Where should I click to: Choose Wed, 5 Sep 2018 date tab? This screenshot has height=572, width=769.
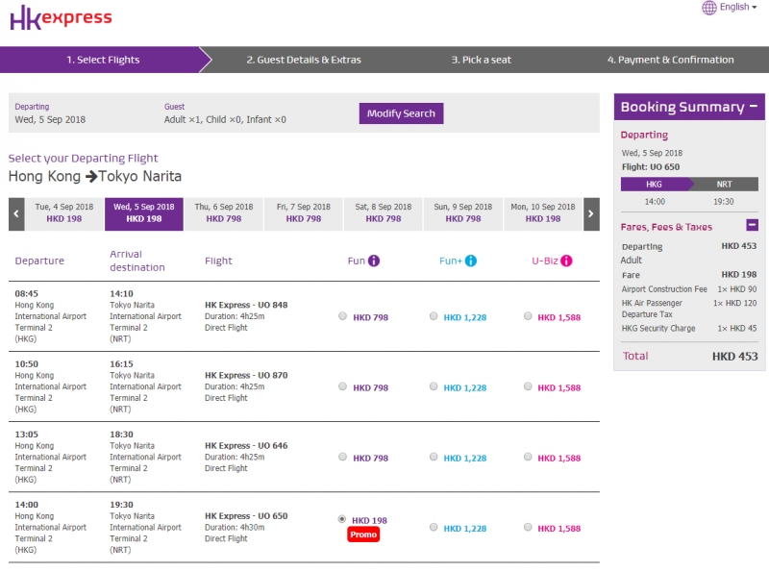(144, 213)
